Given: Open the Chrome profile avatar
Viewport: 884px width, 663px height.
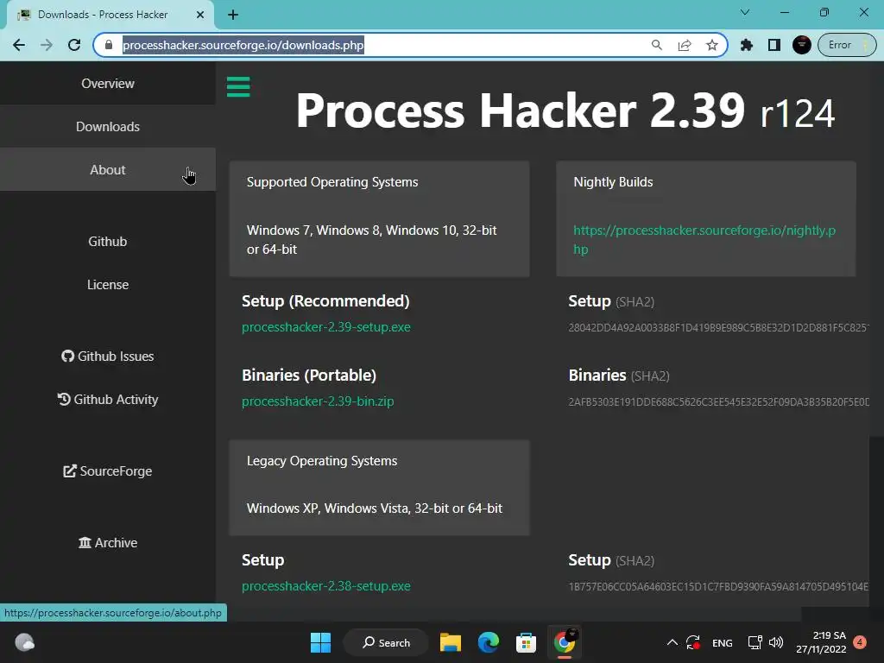Looking at the screenshot, I should tap(802, 45).
